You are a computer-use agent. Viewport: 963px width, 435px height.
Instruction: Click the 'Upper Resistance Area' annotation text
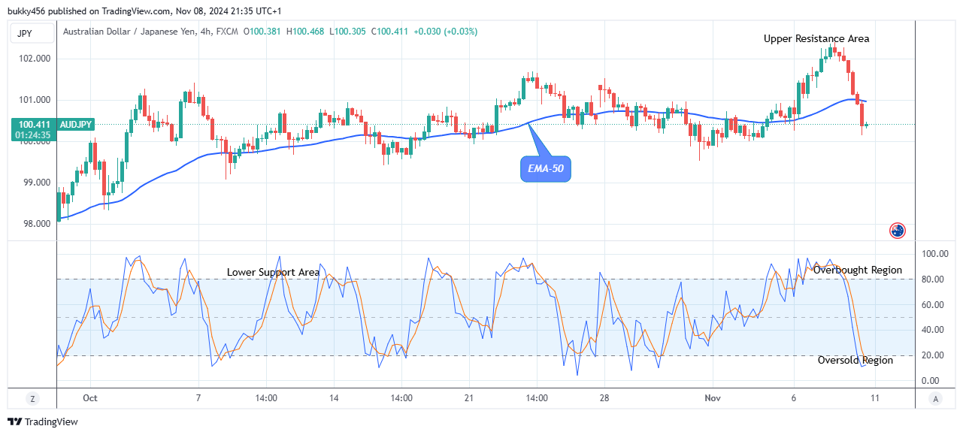coord(816,38)
